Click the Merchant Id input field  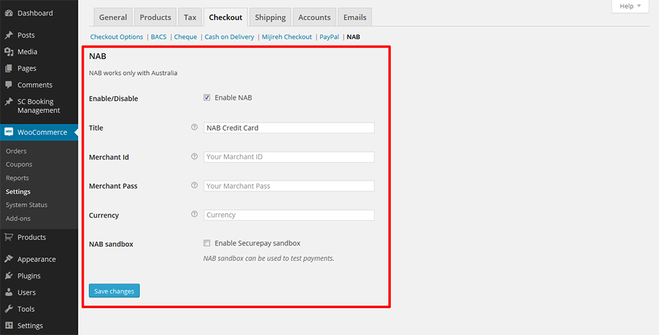[289, 157]
